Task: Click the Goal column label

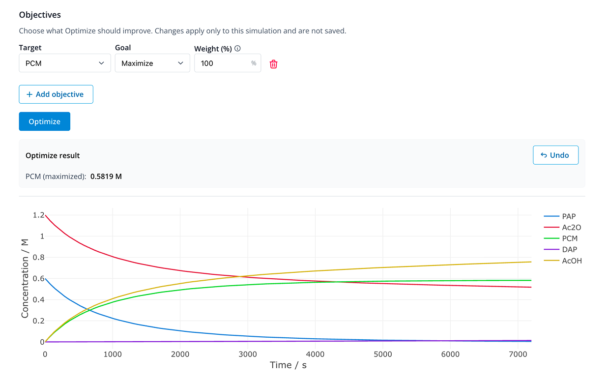Action: tap(123, 48)
